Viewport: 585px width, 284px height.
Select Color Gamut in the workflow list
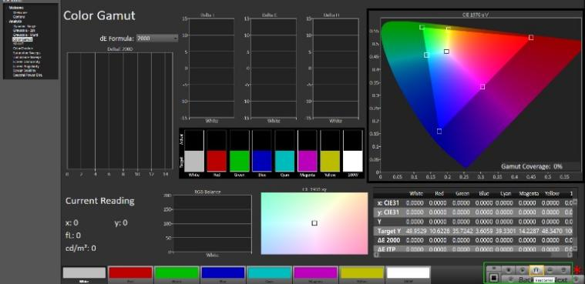coord(22,39)
